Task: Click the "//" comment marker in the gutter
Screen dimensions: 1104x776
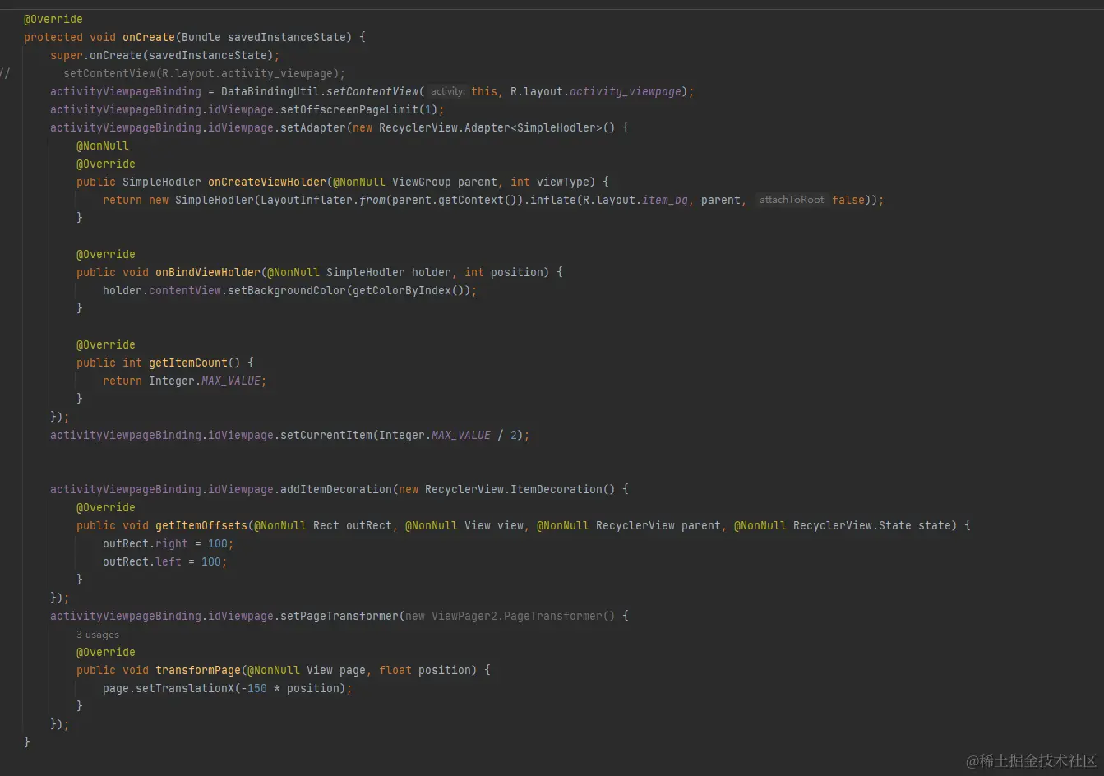Action: 5,73
